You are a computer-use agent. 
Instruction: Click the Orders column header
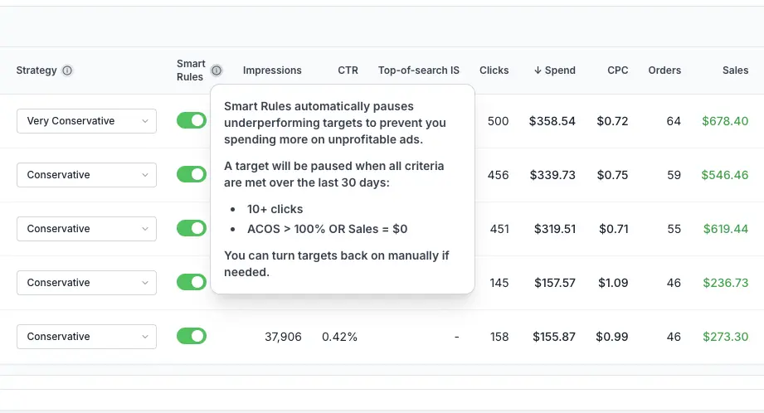click(664, 70)
